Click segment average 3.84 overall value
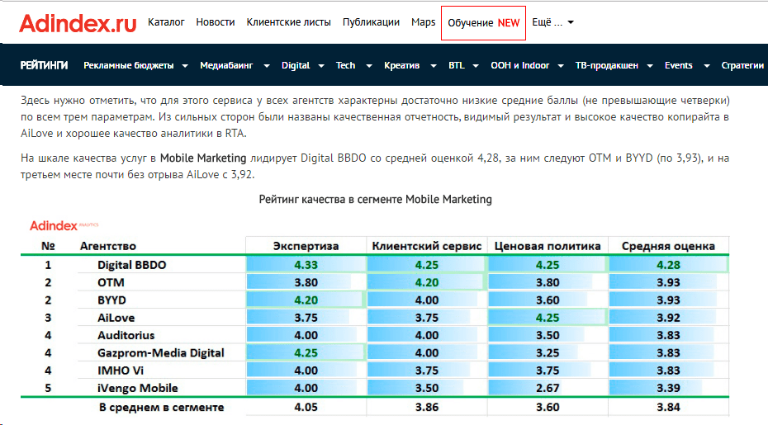This screenshot has width=768, height=425. [x=669, y=408]
